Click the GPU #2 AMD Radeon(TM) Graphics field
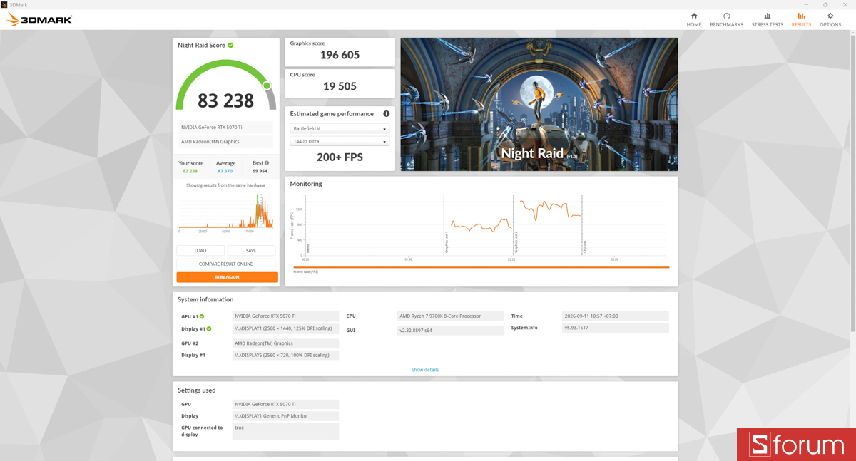This screenshot has width=856, height=461. click(x=285, y=343)
